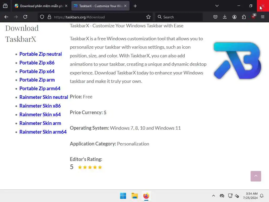Open the Save to Pocket icon
Viewport: 269px width, 202px height.
215,17
